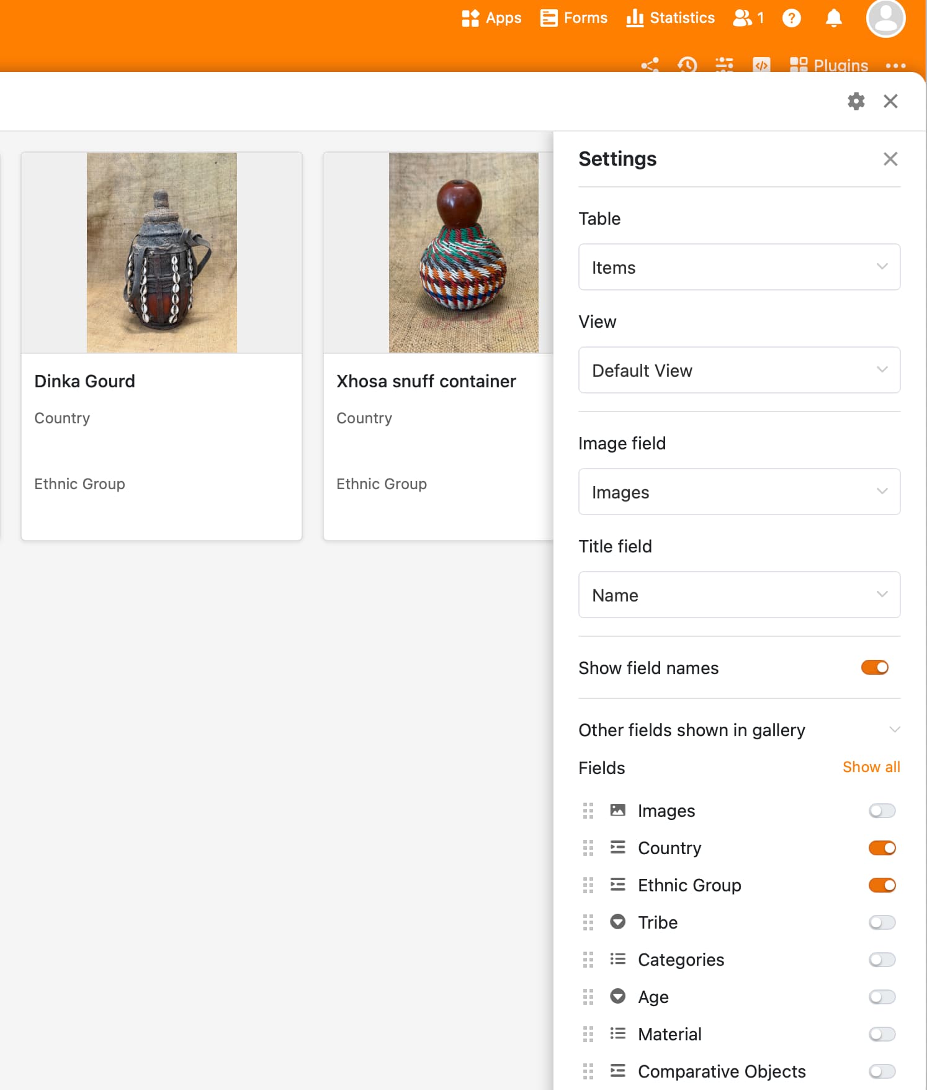
Task: Click the Statistics chart icon
Action: tap(634, 18)
